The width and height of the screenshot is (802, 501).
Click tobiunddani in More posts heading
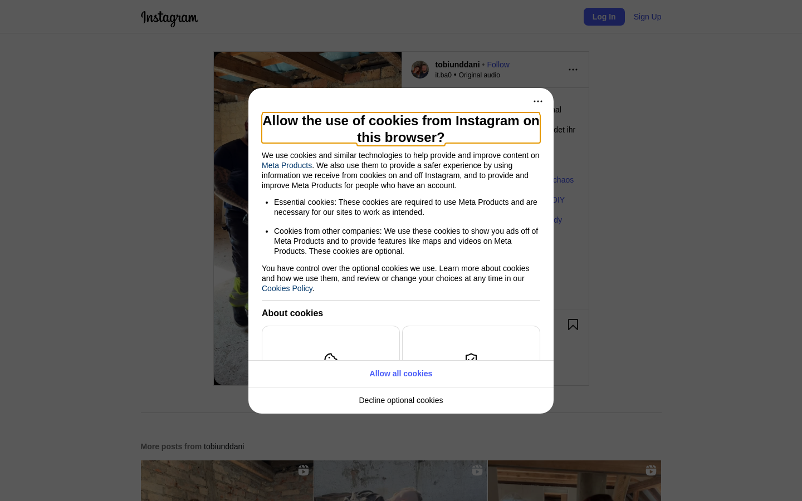(x=224, y=446)
